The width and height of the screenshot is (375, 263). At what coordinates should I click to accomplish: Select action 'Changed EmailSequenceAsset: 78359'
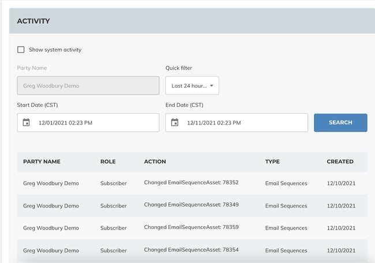coord(192,227)
